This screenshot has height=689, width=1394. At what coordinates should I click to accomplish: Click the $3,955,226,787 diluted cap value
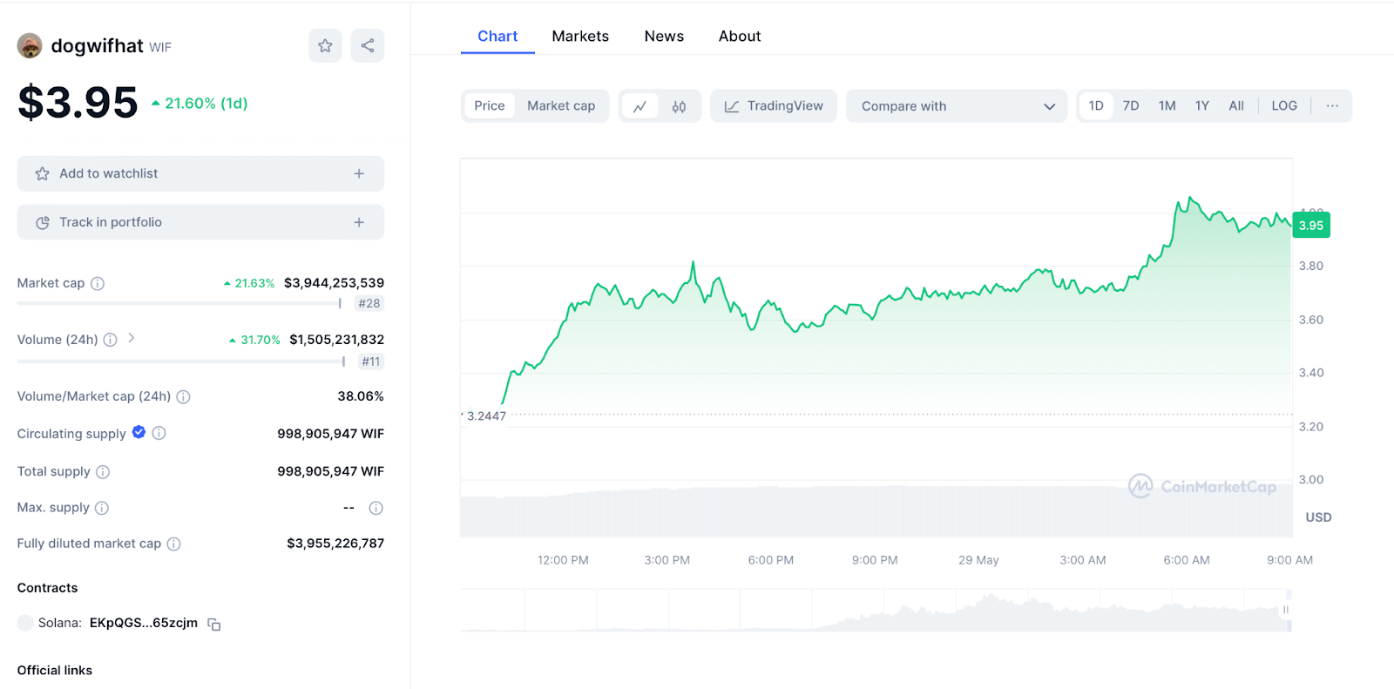click(335, 544)
